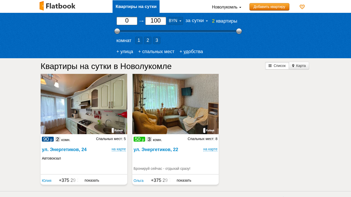Toggle the 1 room filter
This screenshot has width=351, height=197.
coord(139,40)
